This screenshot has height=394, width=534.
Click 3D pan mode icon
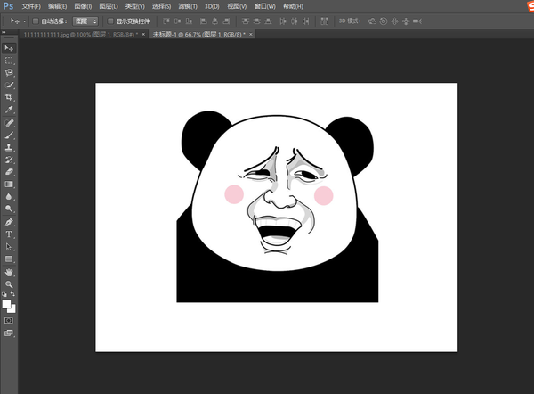[x=394, y=21]
